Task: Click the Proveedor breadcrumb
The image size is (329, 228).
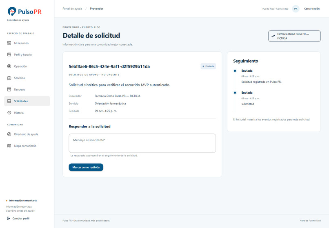Action: pos(96,9)
